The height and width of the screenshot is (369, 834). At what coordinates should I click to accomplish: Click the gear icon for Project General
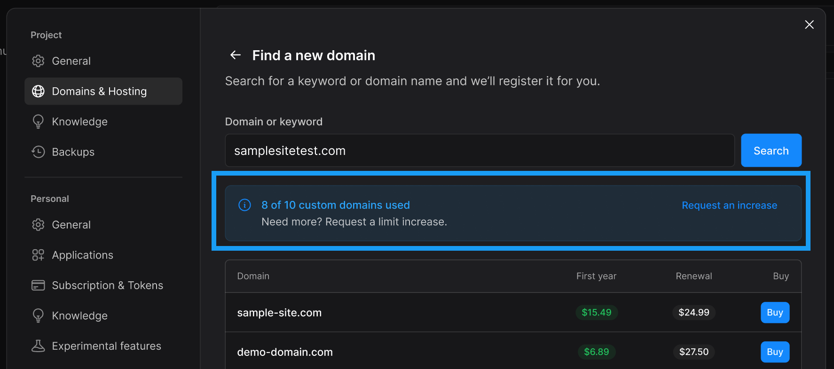tap(38, 61)
